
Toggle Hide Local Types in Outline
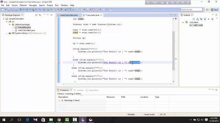[212, 19]
